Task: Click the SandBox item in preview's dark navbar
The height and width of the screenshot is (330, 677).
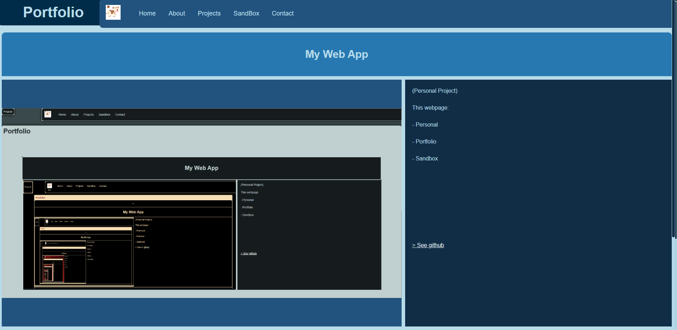Action: 104,115
